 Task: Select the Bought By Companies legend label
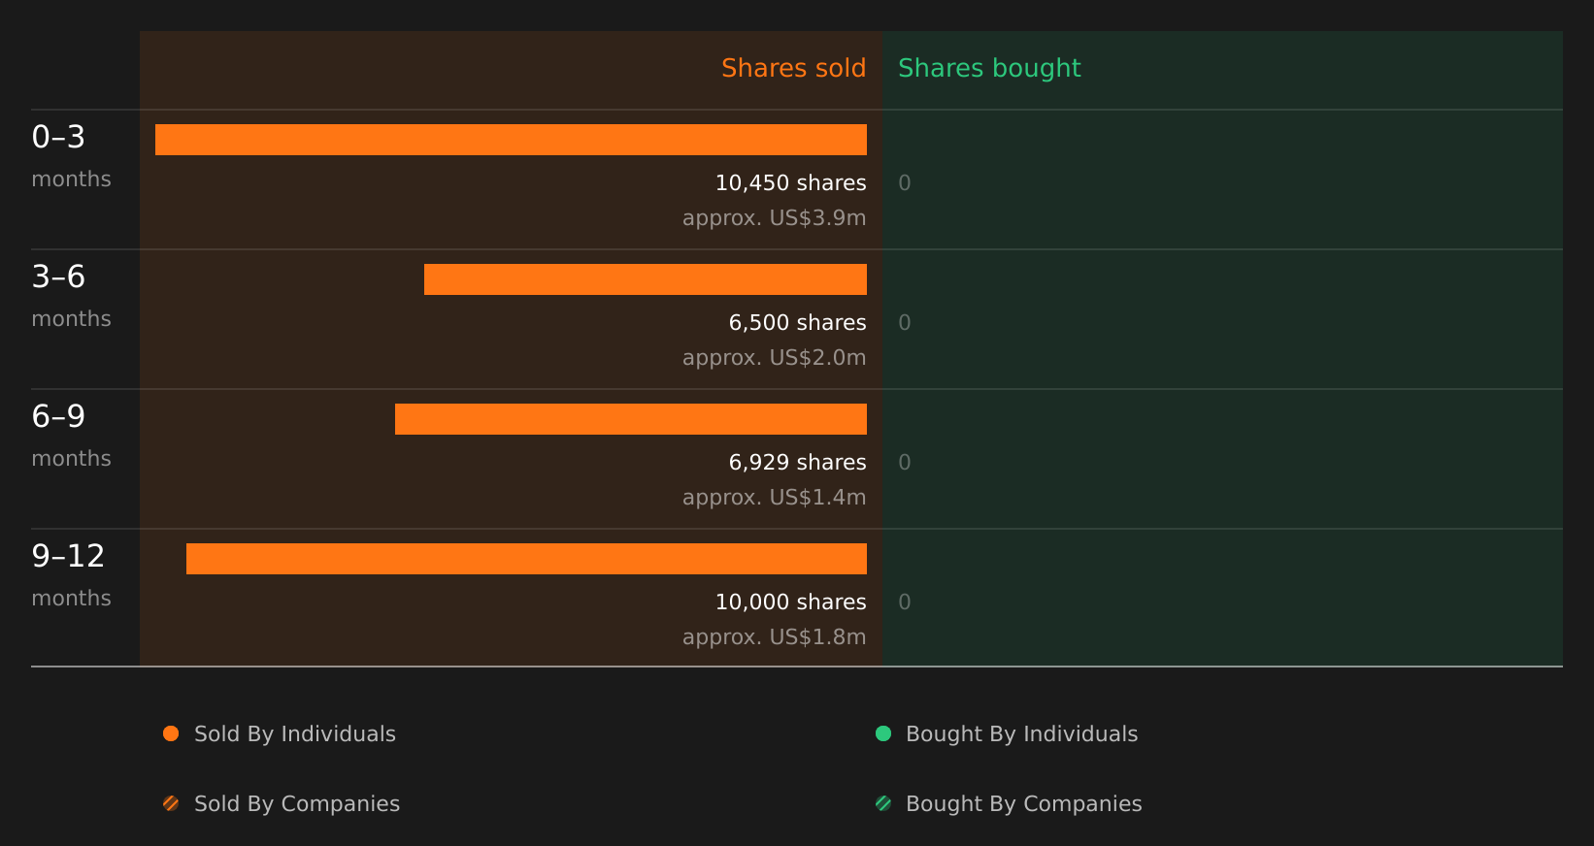[x=1023, y=804]
